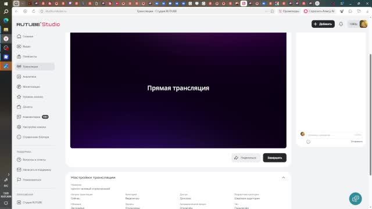Select Трансляции in the sidebar
This screenshot has width=372, height=209.
click(x=35, y=67)
